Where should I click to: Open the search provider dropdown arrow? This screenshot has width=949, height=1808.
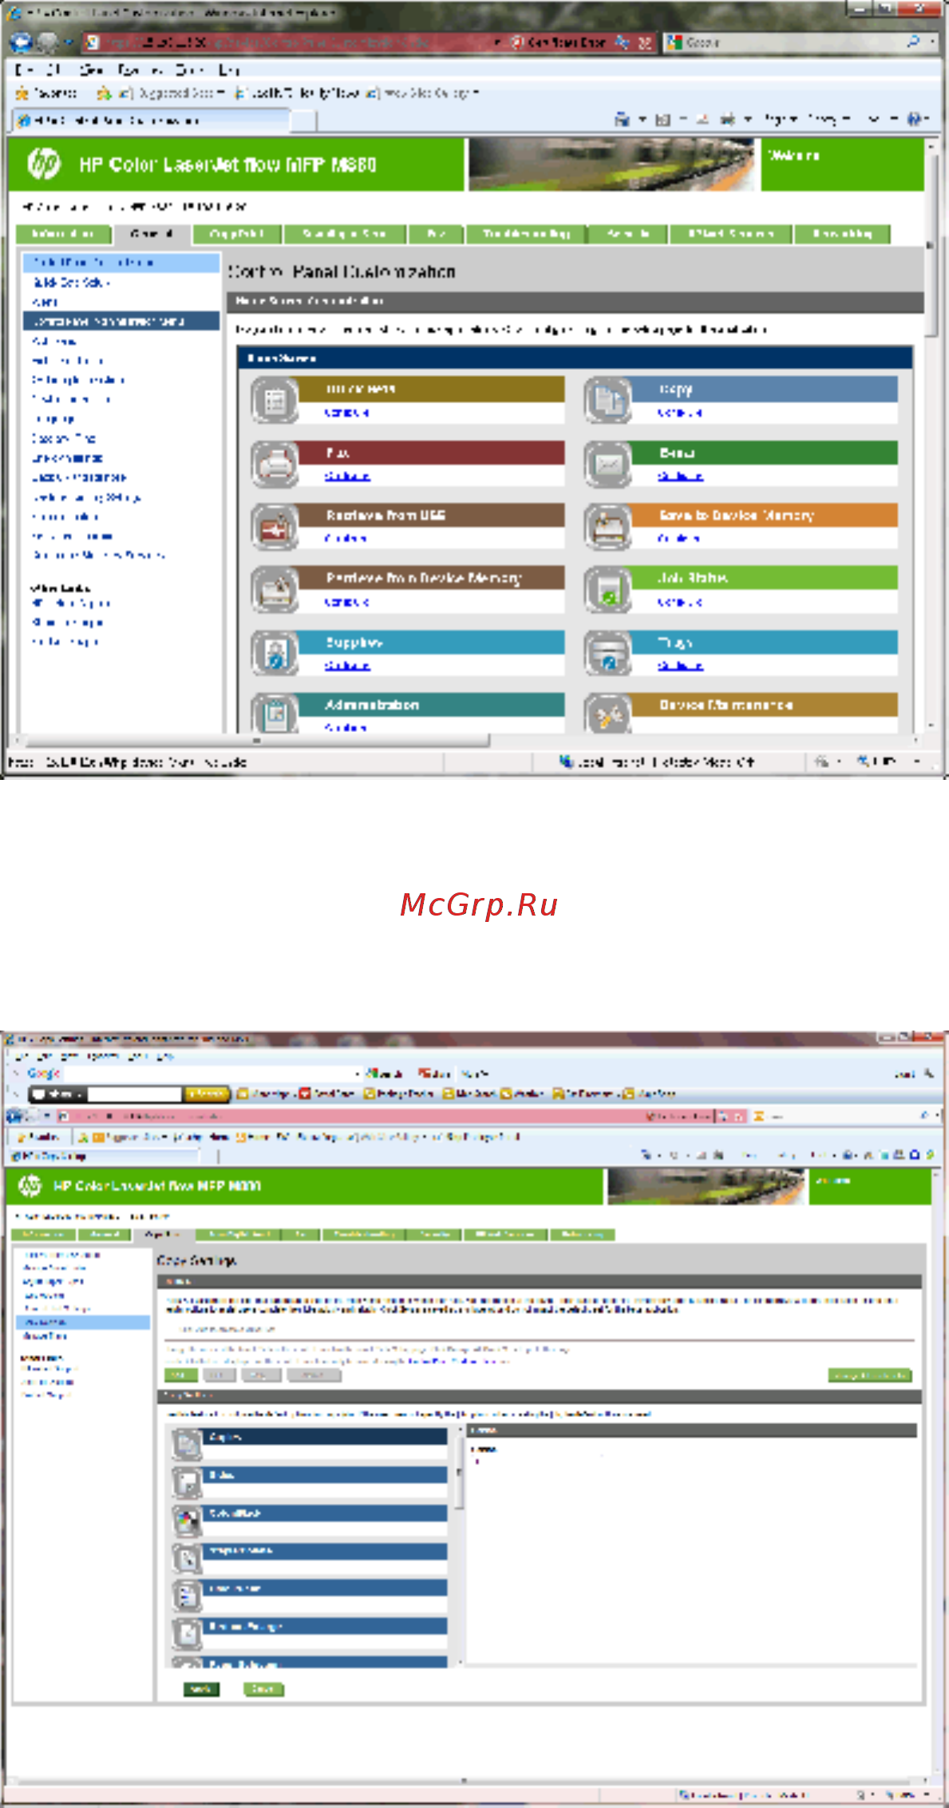coord(932,42)
